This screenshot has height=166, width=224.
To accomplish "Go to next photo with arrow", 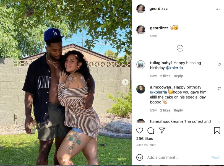I will pyautogui.click(x=125, y=82).
